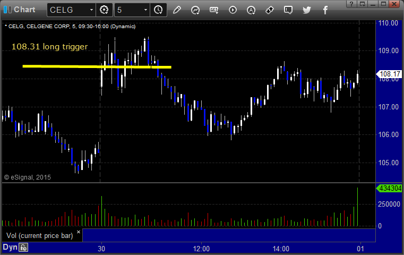Open the time template clock icon

[x=158, y=10]
